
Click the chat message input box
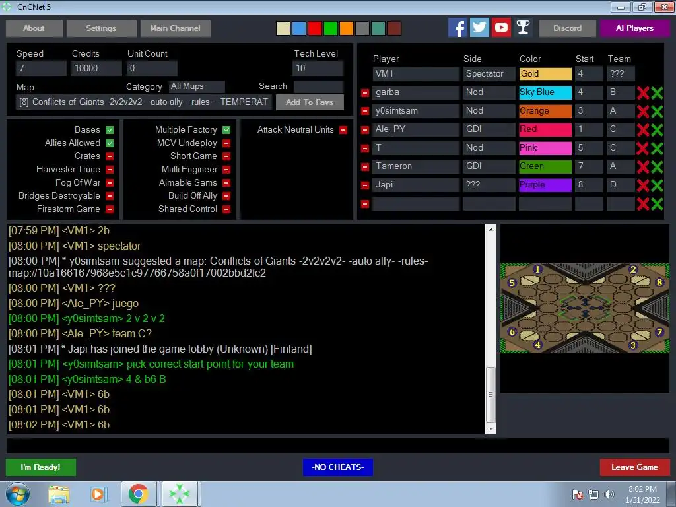point(337,446)
